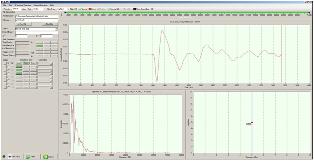
Task: Click the Start DAQ button icon
Action: pyautogui.click(x=9, y=157)
